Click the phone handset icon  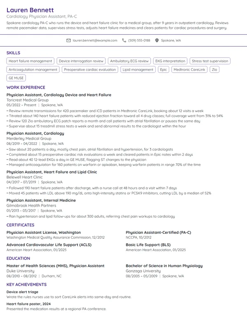[124, 40]
